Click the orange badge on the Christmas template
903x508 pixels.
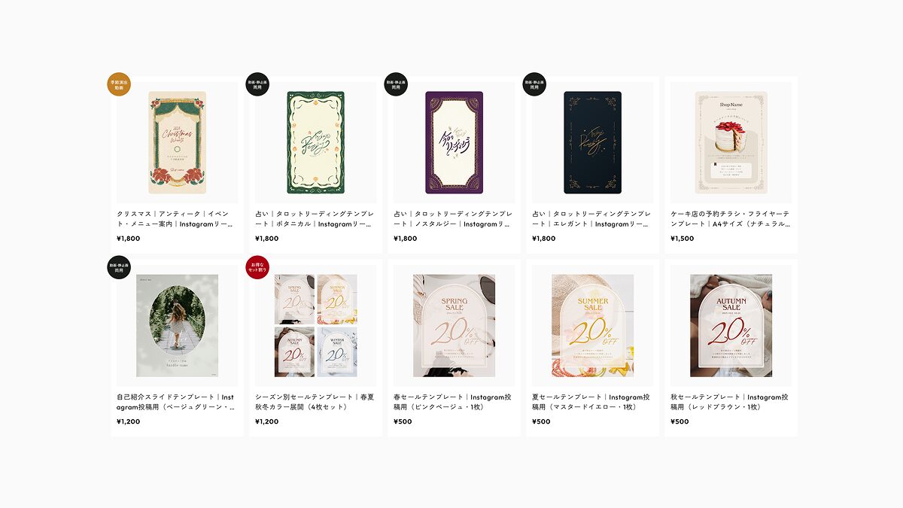[x=119, y=84]
